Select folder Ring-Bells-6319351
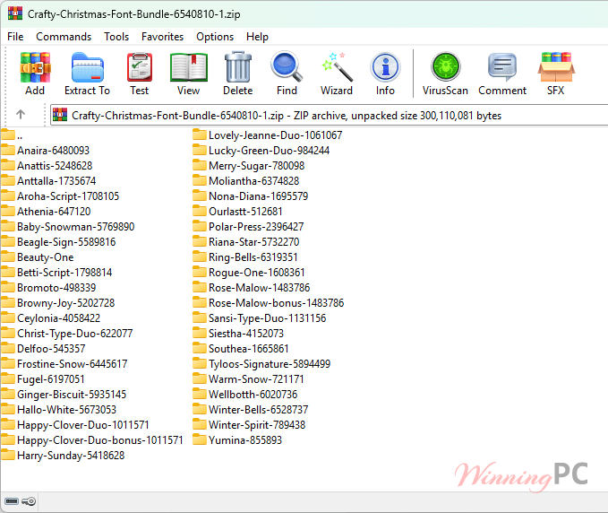Screen dimensions: 608x513 (x=245, y=257)
